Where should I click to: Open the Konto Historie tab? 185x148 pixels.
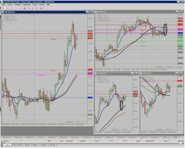(x=17, y=145)
